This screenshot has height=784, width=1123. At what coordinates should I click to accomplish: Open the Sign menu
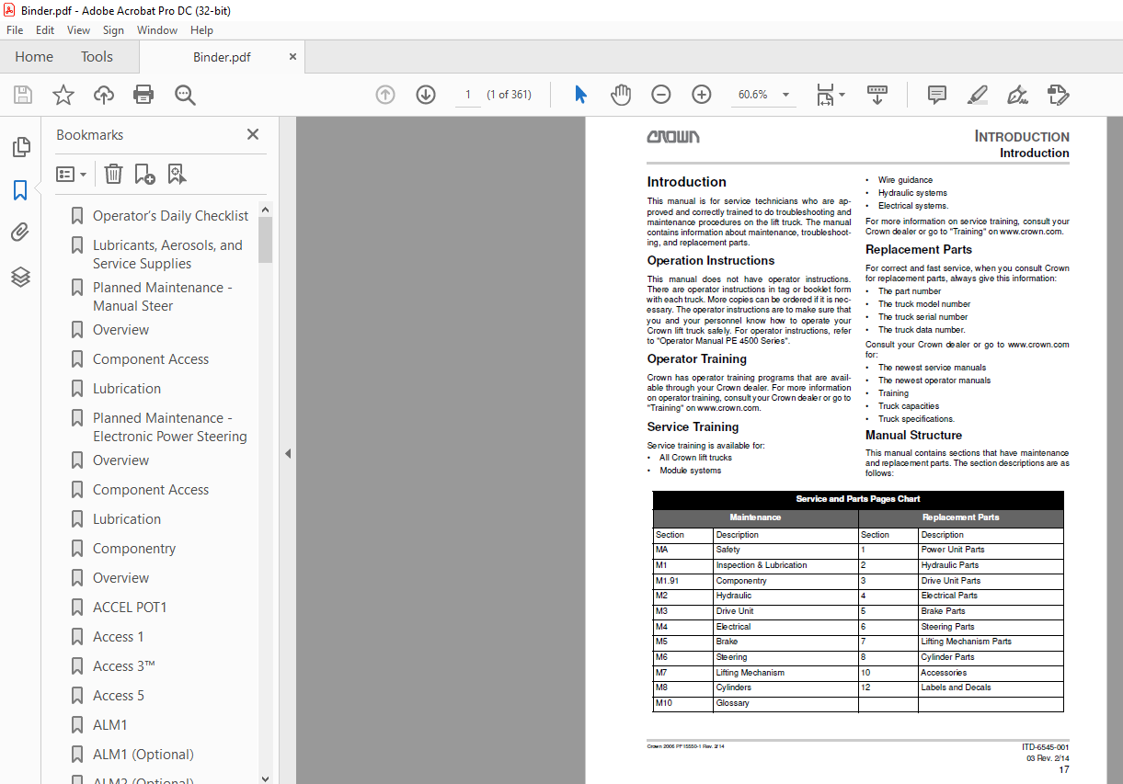click(x=113, y=30)
